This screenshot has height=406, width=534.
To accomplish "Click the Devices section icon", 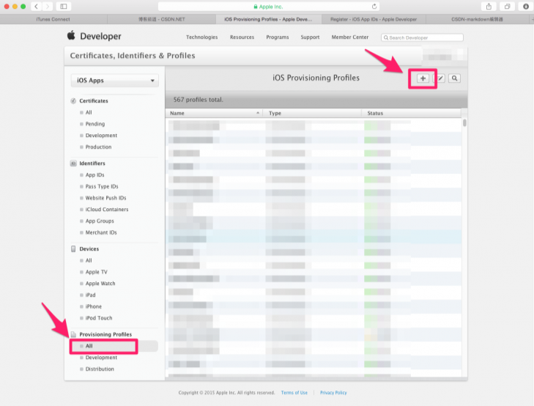I will tap(73, 248).
